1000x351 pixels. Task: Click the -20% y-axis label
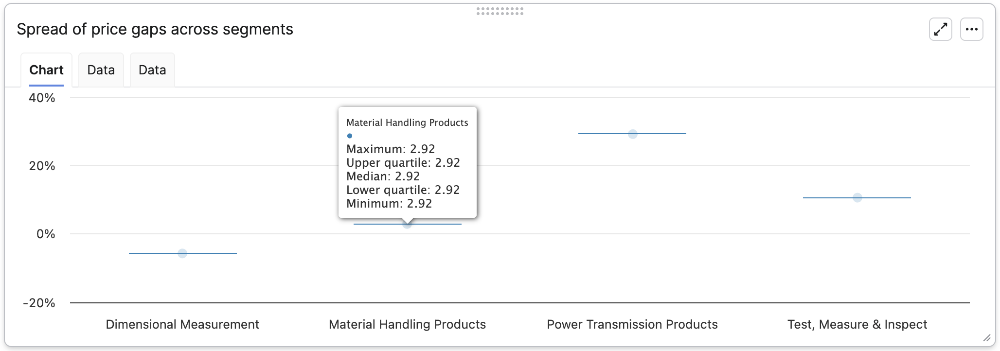tap(39, 303)
